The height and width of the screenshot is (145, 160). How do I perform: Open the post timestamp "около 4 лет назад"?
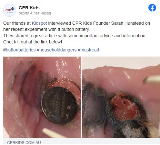[x=35, y=13]
